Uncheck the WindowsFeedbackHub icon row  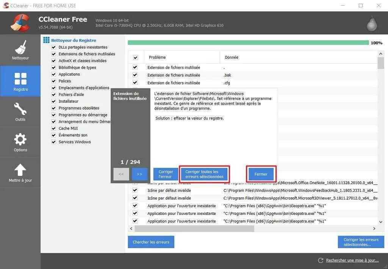(135, 190)
